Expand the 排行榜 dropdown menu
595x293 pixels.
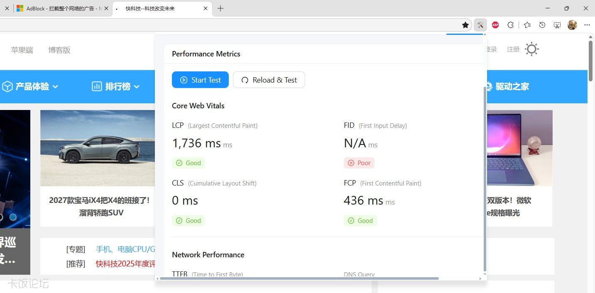point(115,86)
